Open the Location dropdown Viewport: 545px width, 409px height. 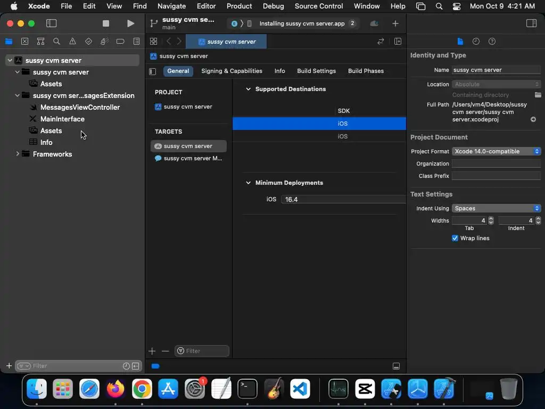(497, 84)
